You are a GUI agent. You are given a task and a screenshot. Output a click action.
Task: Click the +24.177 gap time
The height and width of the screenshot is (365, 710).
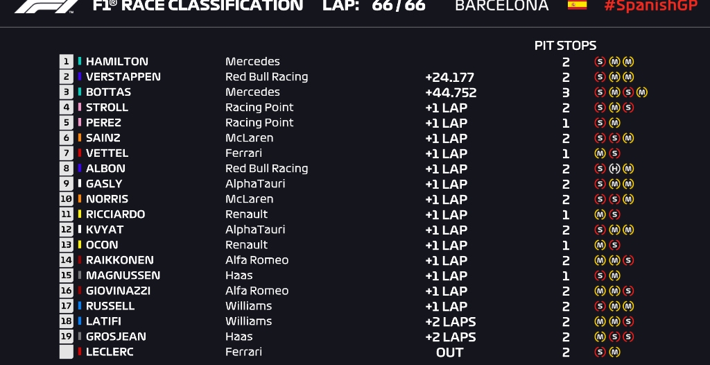449,77
